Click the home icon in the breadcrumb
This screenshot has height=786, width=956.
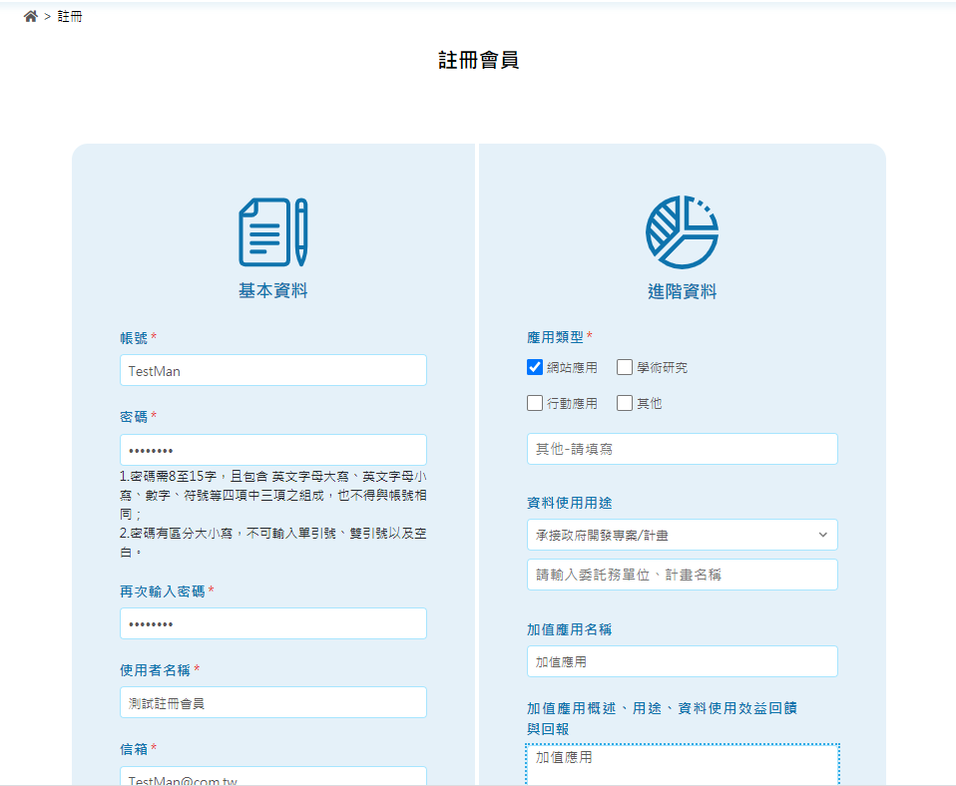click(x=30, y=16)
